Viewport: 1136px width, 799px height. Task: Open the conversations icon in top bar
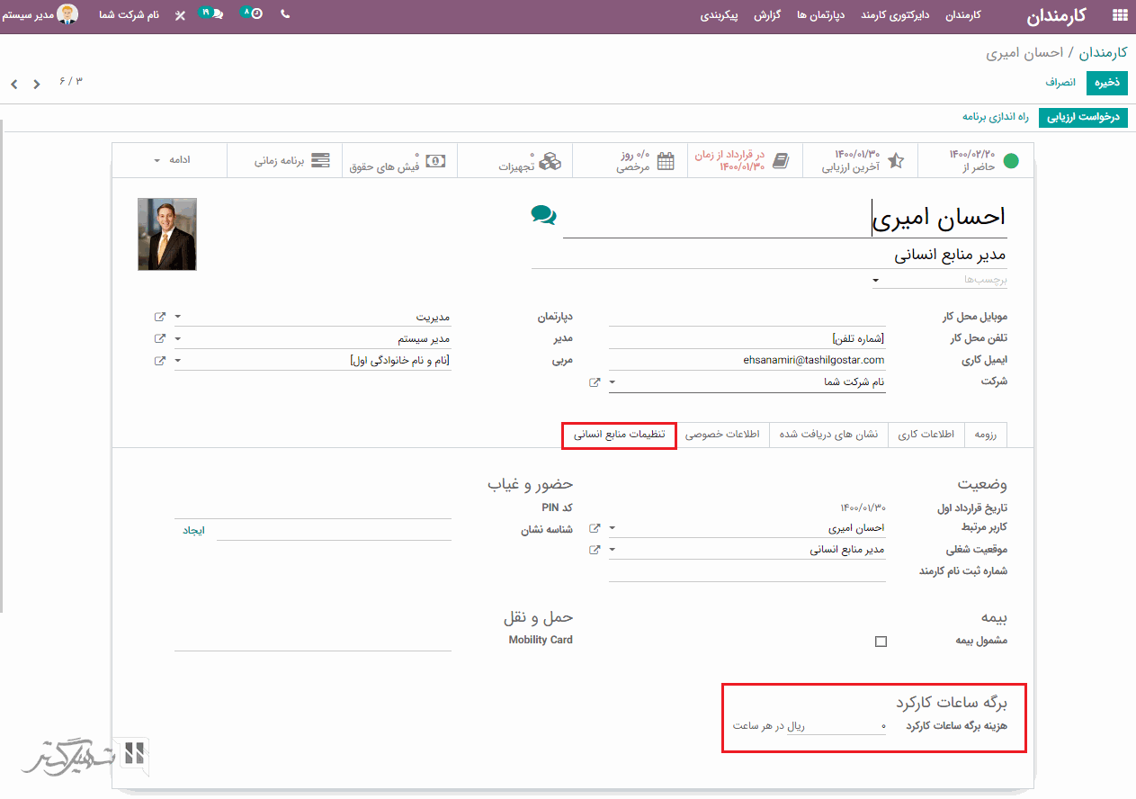211,14
